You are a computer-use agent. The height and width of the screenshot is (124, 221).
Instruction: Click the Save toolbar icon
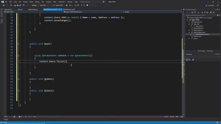pos(18,6)
